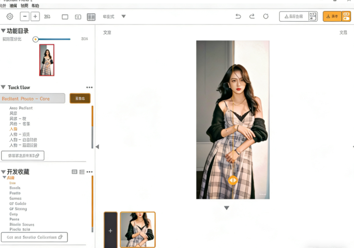The image size is (354, 248).
Task: Switch to grid view in 开发收藏 panel
Action: tap(75, 172)
